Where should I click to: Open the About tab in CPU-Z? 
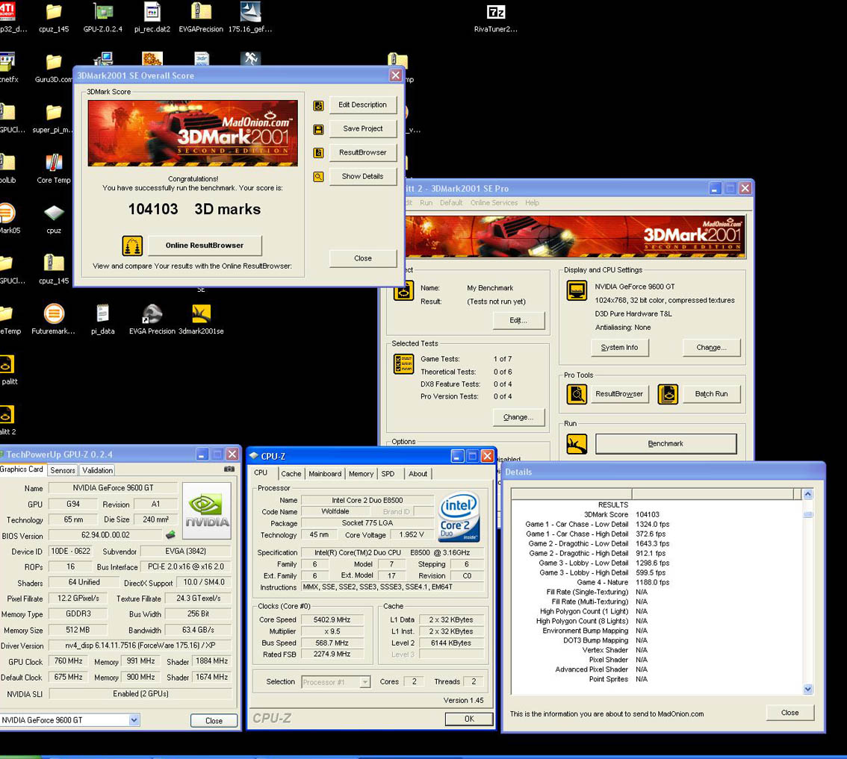418,473
